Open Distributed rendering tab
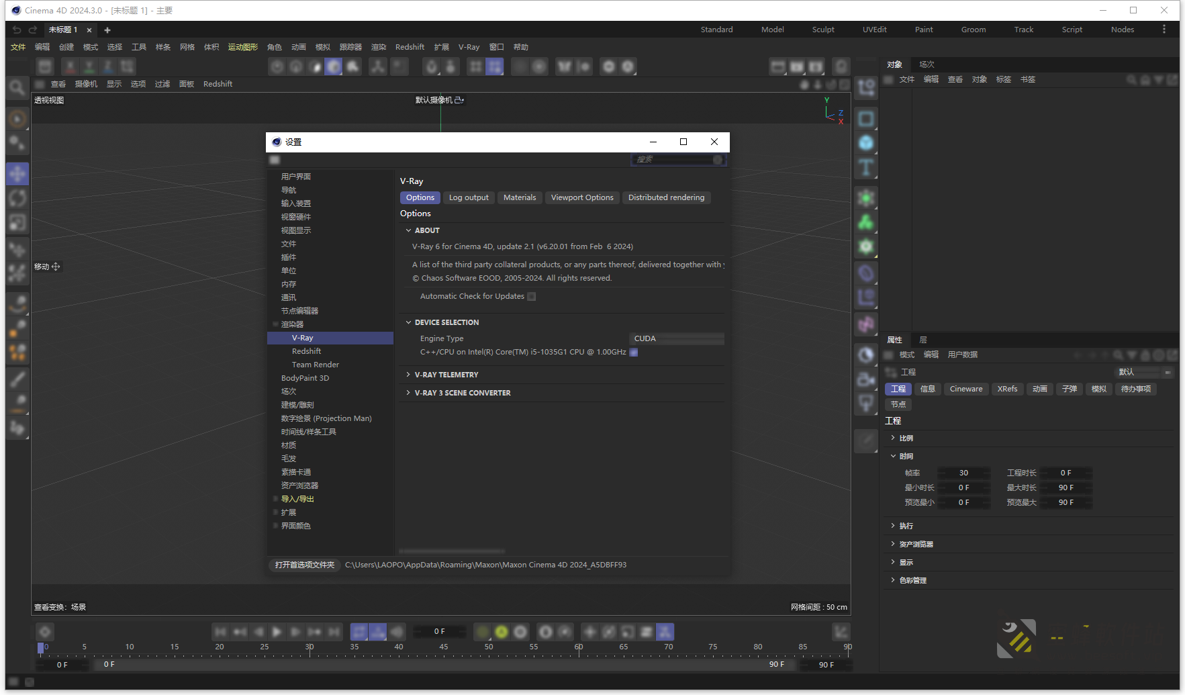The image size is (1185, 695). coord(666,197)
